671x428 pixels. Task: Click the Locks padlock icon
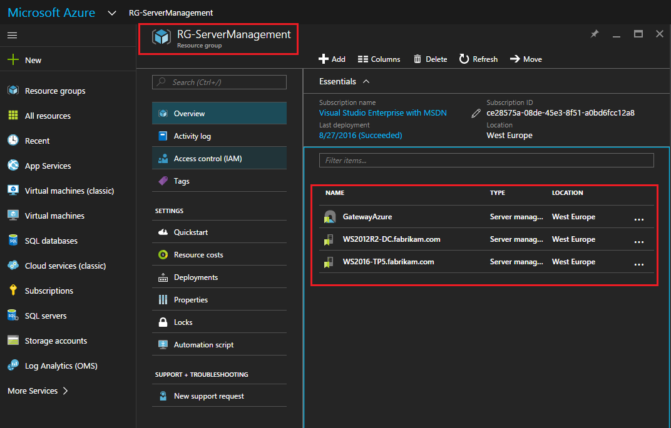[x=163, y=322]
